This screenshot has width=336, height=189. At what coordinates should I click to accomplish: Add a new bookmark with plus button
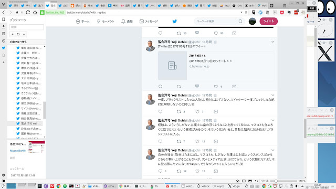click(x=13, y=34)
